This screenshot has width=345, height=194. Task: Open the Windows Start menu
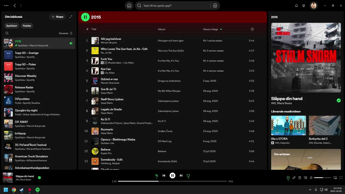pos(6,190)
